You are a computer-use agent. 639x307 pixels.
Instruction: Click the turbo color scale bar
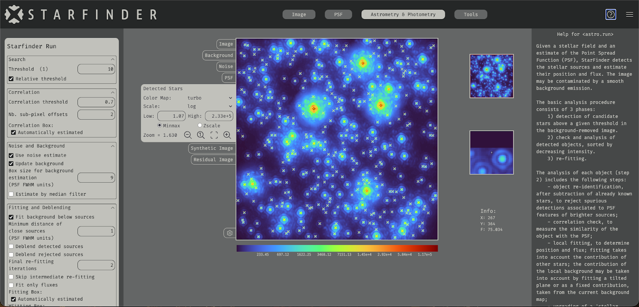click(x=337, y=248)
